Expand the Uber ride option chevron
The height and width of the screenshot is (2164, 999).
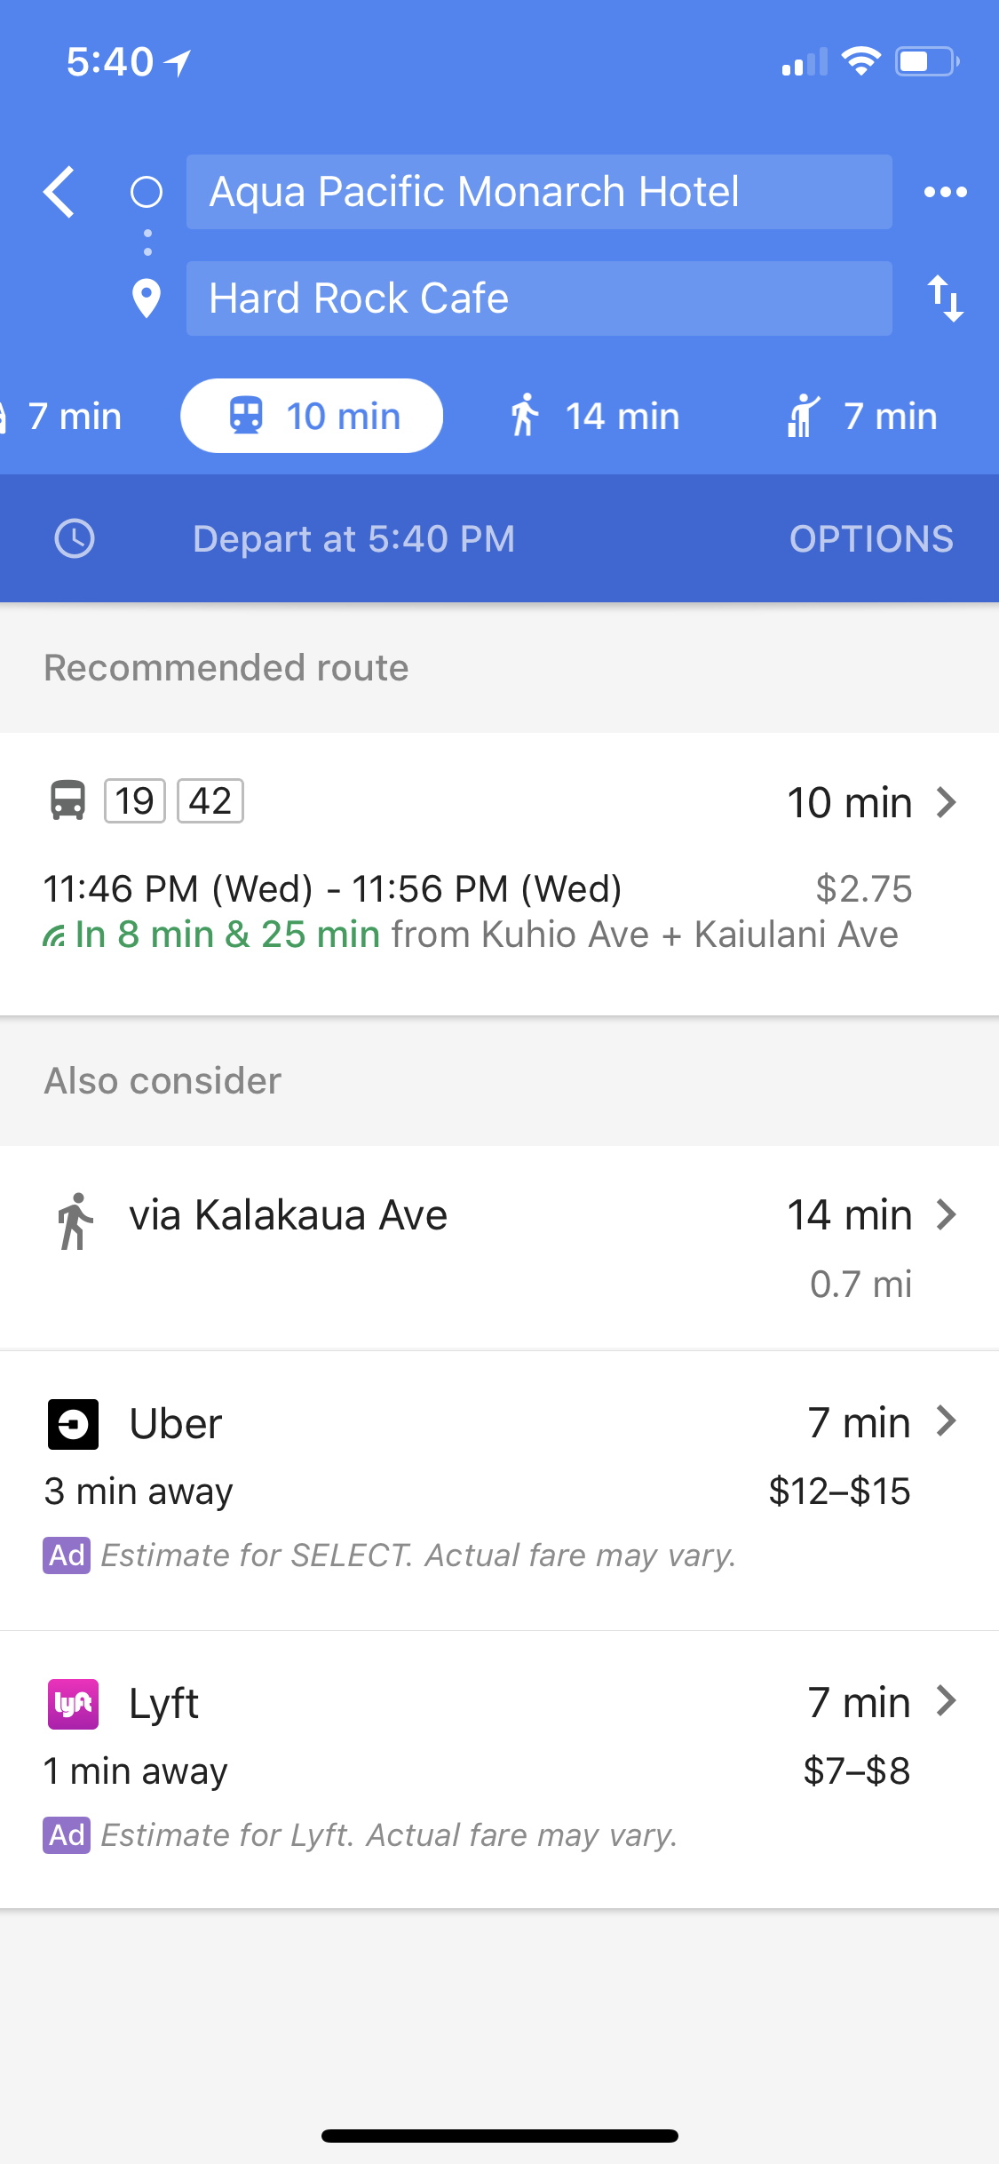[947, 1422]
